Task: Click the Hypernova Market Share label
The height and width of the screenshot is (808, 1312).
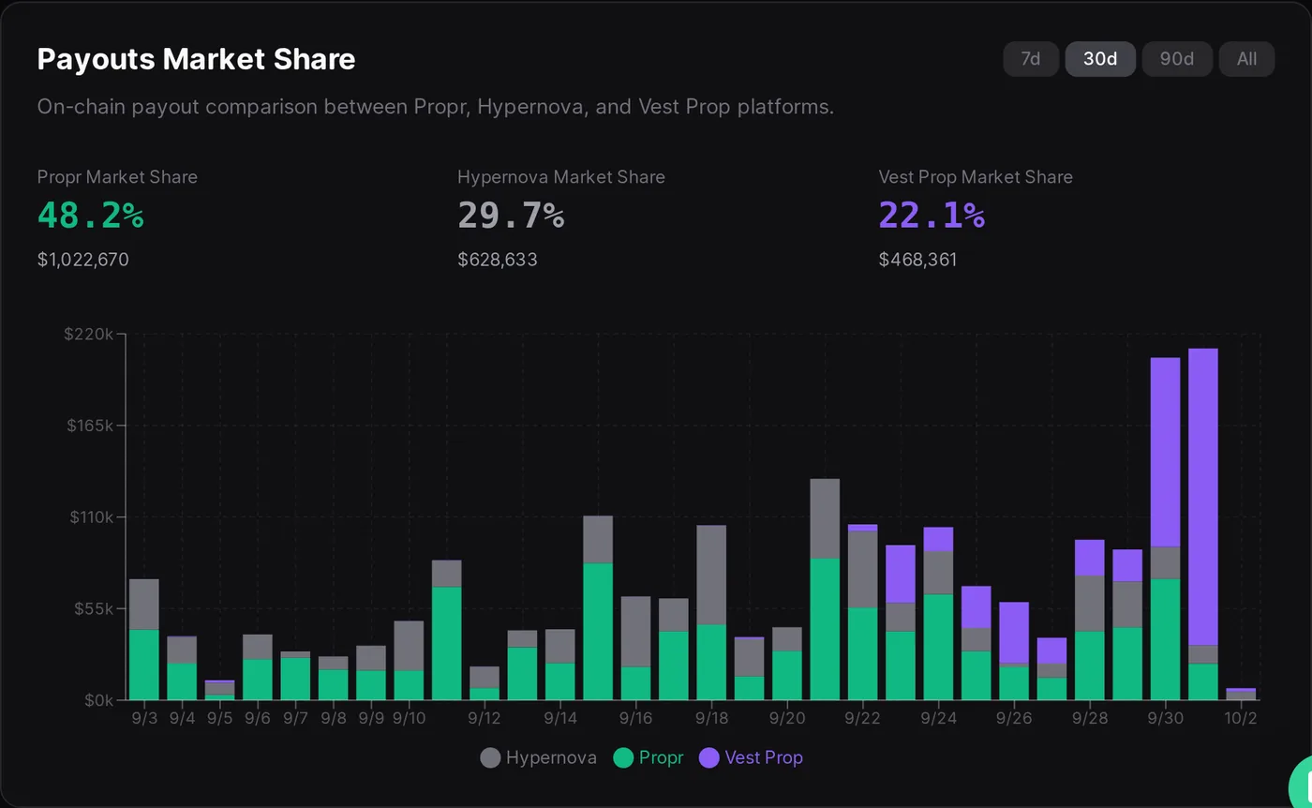Action: point(561,177)
